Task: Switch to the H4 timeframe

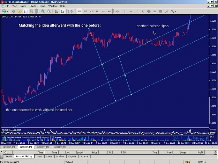Action: click(103, 12)
